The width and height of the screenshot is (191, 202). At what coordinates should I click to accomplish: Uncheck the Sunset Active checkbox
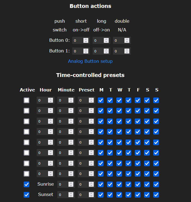point(27,195)
